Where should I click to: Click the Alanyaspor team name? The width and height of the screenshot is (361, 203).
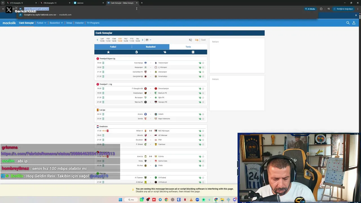click(163, 72)
